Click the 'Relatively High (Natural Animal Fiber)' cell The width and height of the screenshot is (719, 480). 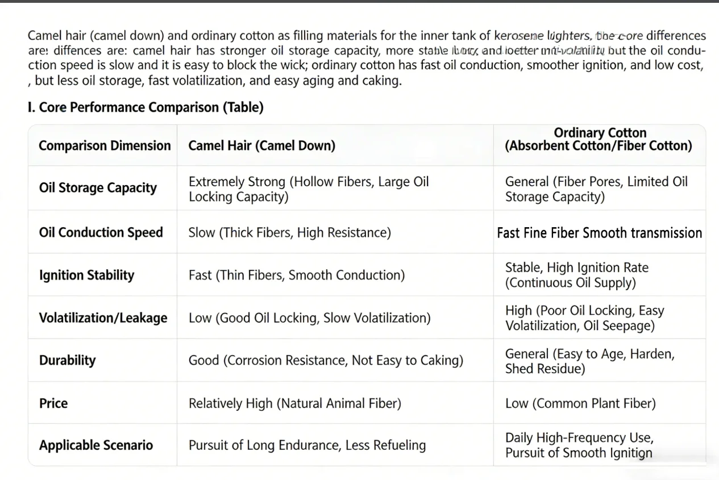tap(295, 403)
